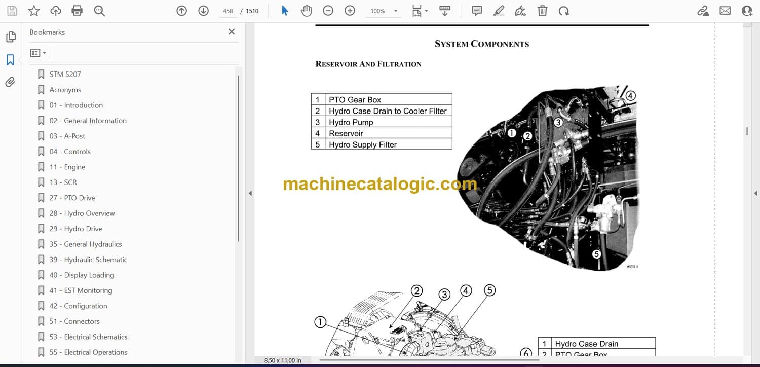Toggle the page thumbnails panel

click(10, 37)
